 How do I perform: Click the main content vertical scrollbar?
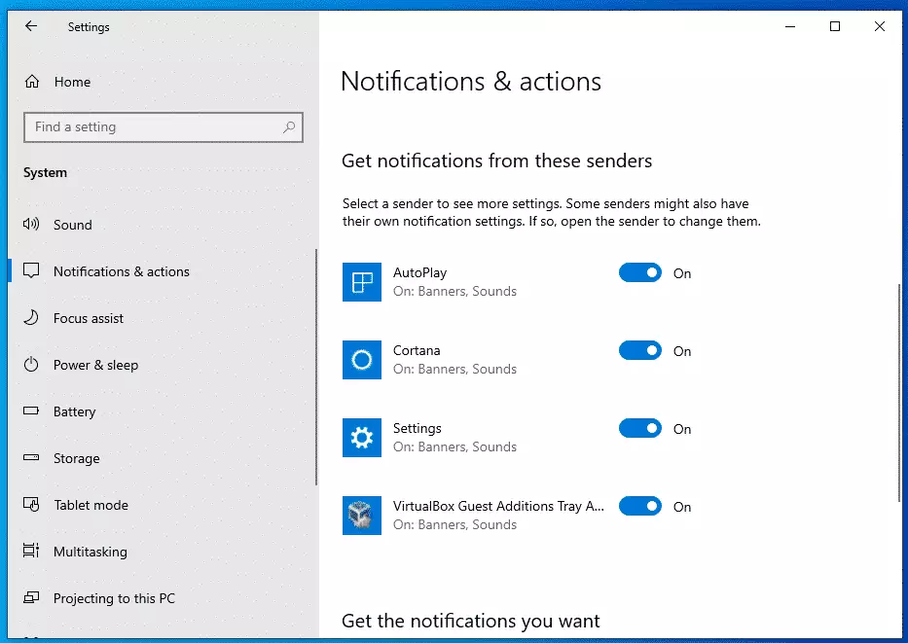click(x=899, y=394)
